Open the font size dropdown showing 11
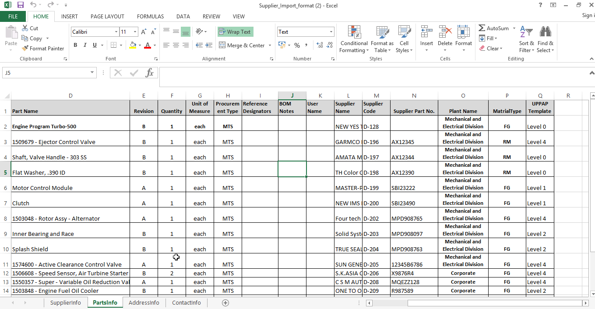Screen dimensions: 595x309 [135, 32]
